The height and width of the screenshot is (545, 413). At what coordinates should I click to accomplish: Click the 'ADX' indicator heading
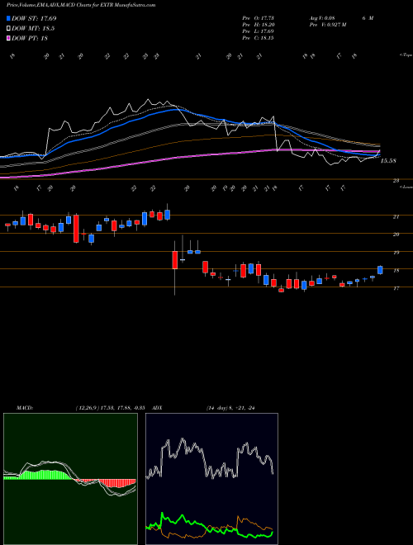(158, 408)
